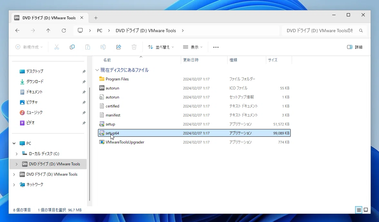The height and width of the screenshot is (222, 379).
Task: Toggle the 詳細 details pane
Action: pos(355,47)
